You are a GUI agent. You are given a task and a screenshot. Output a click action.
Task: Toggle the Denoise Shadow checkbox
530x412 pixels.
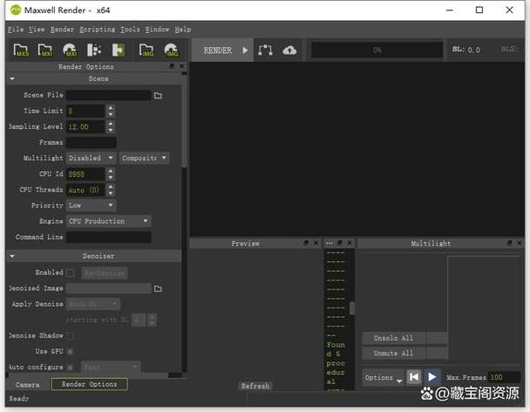tap(71, 336)
